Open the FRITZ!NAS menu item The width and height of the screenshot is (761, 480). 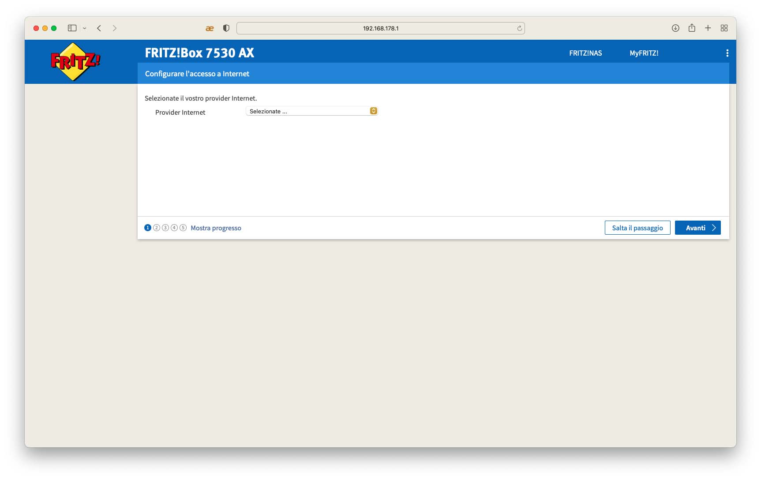coord(585,53)
